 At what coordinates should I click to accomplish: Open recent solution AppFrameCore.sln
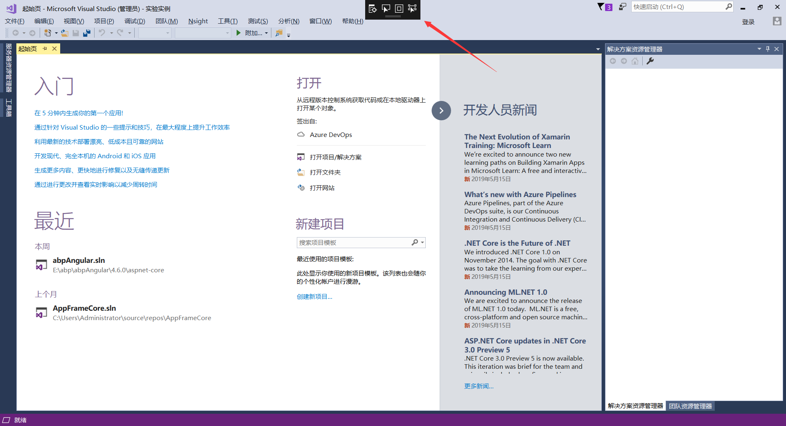point(84,308)
